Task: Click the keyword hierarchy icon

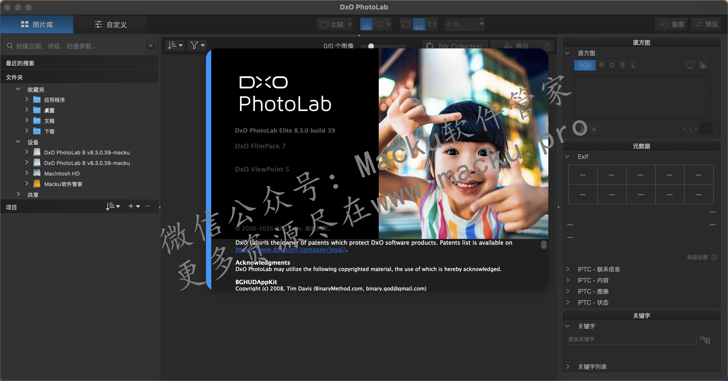Action: click(x=705, y=340)
